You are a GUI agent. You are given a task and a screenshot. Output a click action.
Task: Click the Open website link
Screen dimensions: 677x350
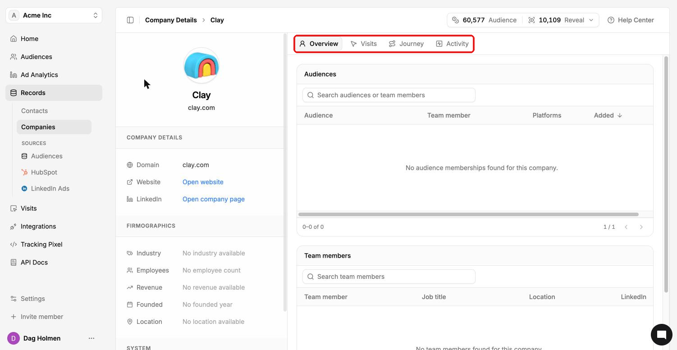[x=203, y=182]
